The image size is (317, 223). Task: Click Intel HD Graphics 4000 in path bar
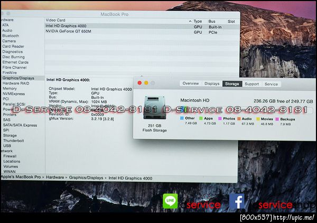click(130, 178)
